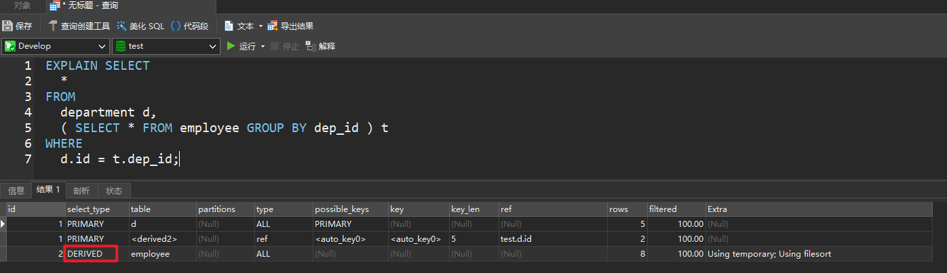Switch to the Profile (剖析) tab
This screenshot has height=273, width=947.
tap(81, 191)
